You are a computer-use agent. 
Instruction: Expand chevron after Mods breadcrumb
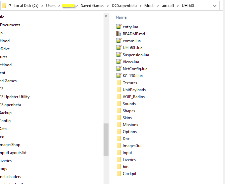tap(158, 6)
